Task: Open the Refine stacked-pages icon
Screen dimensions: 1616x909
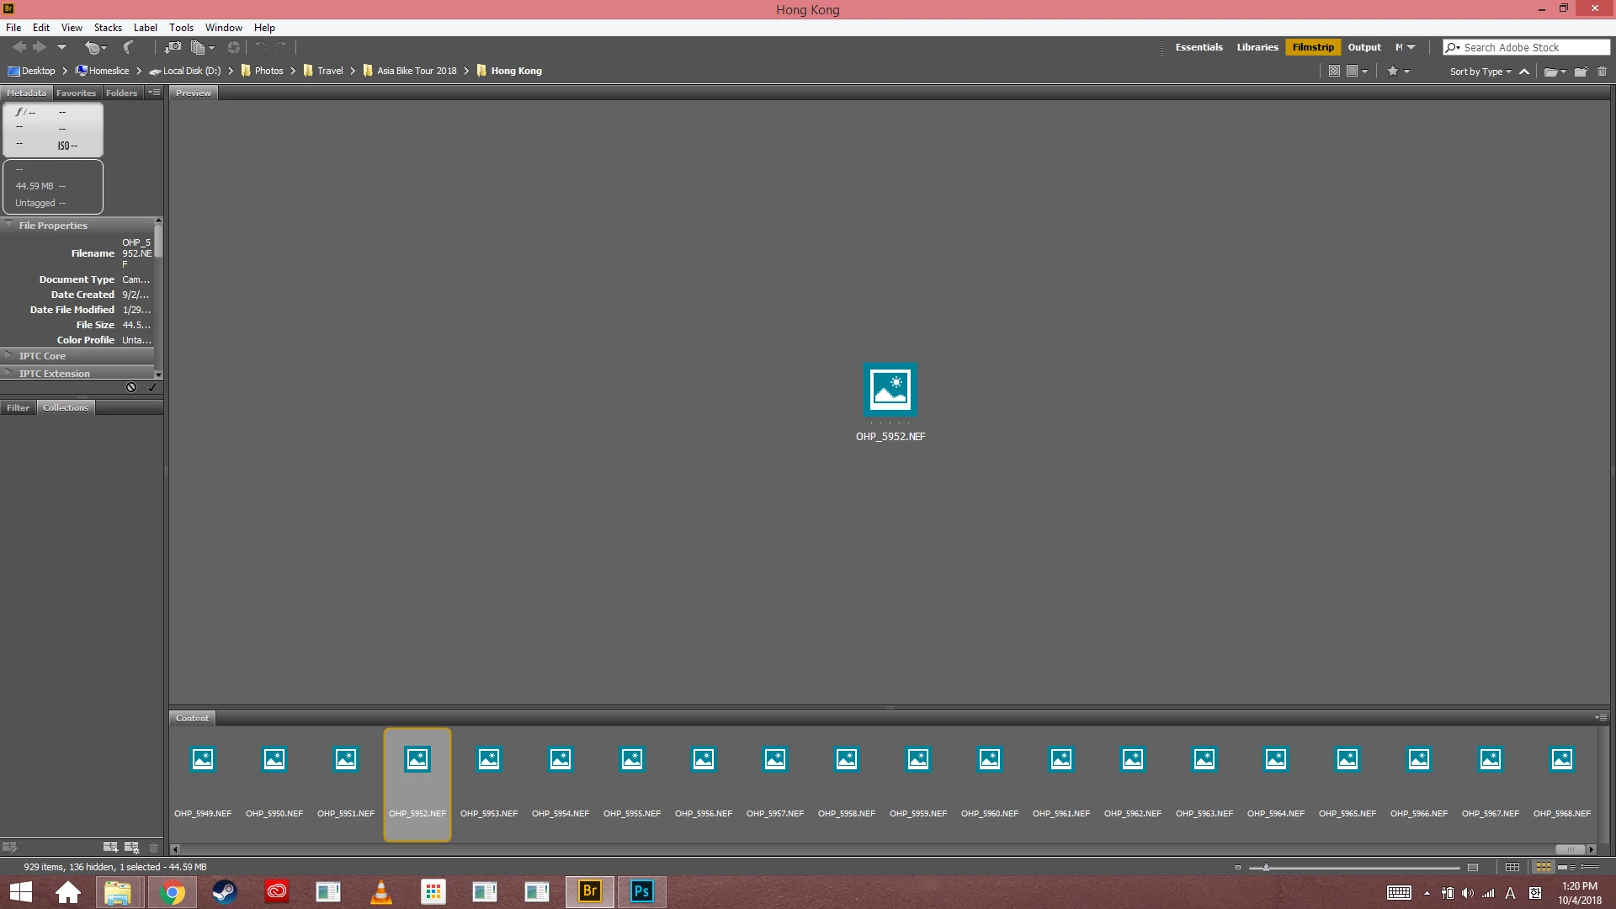Action: point(202,47)
